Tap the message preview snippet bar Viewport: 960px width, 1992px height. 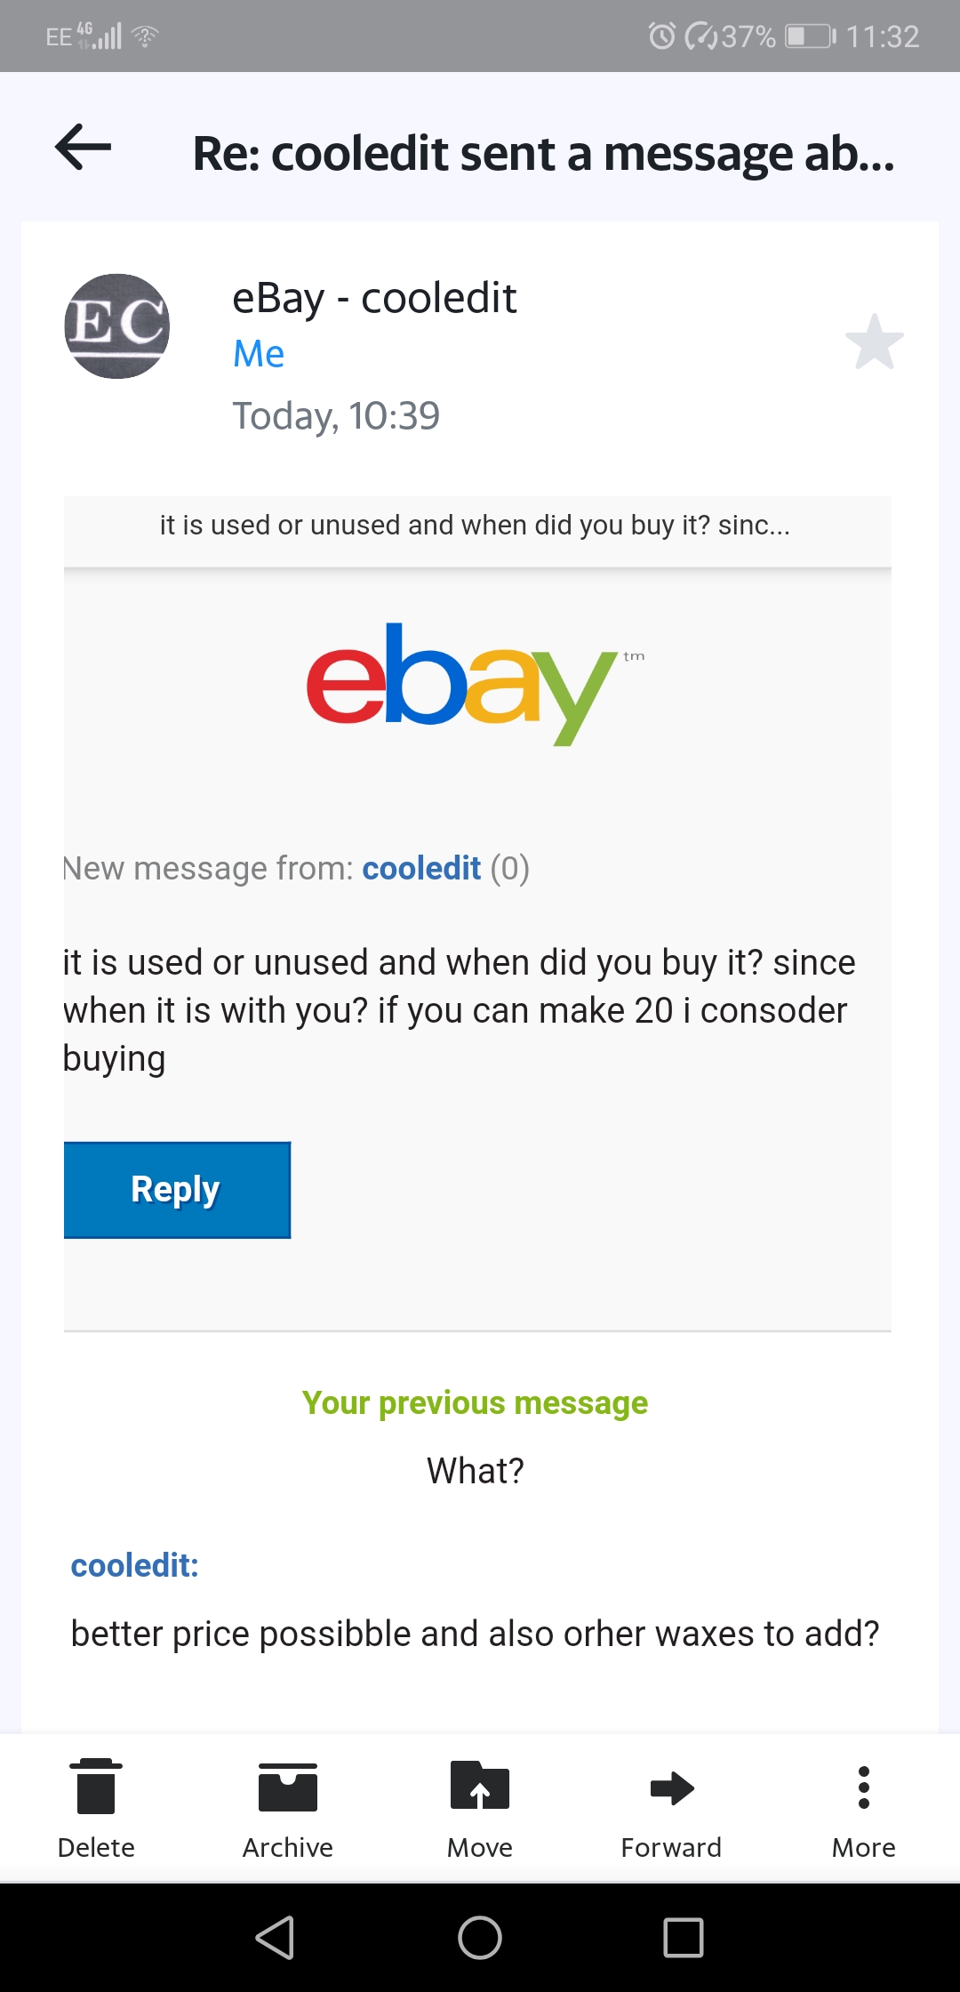point(476,526)
